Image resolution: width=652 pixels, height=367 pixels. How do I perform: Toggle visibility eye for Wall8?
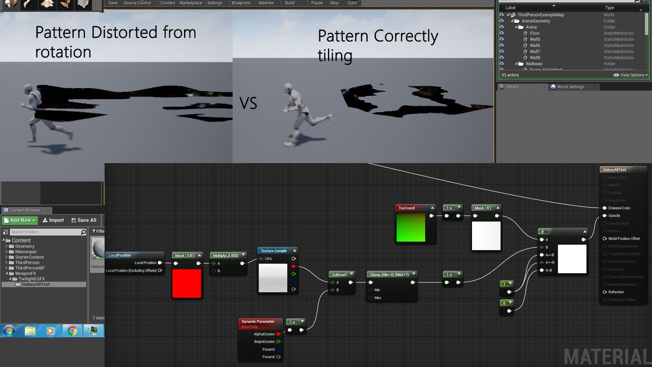pos(502,58)
